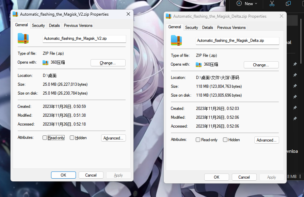Click size value 118 MB (123,804,763 bytes)

[219, 86]
